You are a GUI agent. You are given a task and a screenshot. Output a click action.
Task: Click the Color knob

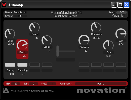(10, 34)
